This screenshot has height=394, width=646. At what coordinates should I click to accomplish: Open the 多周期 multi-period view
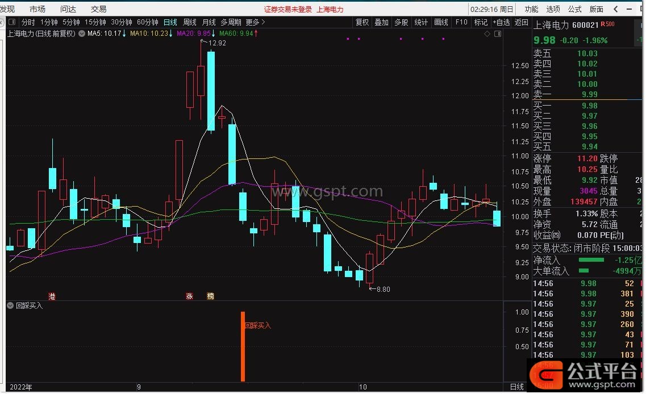coord(231,22)
